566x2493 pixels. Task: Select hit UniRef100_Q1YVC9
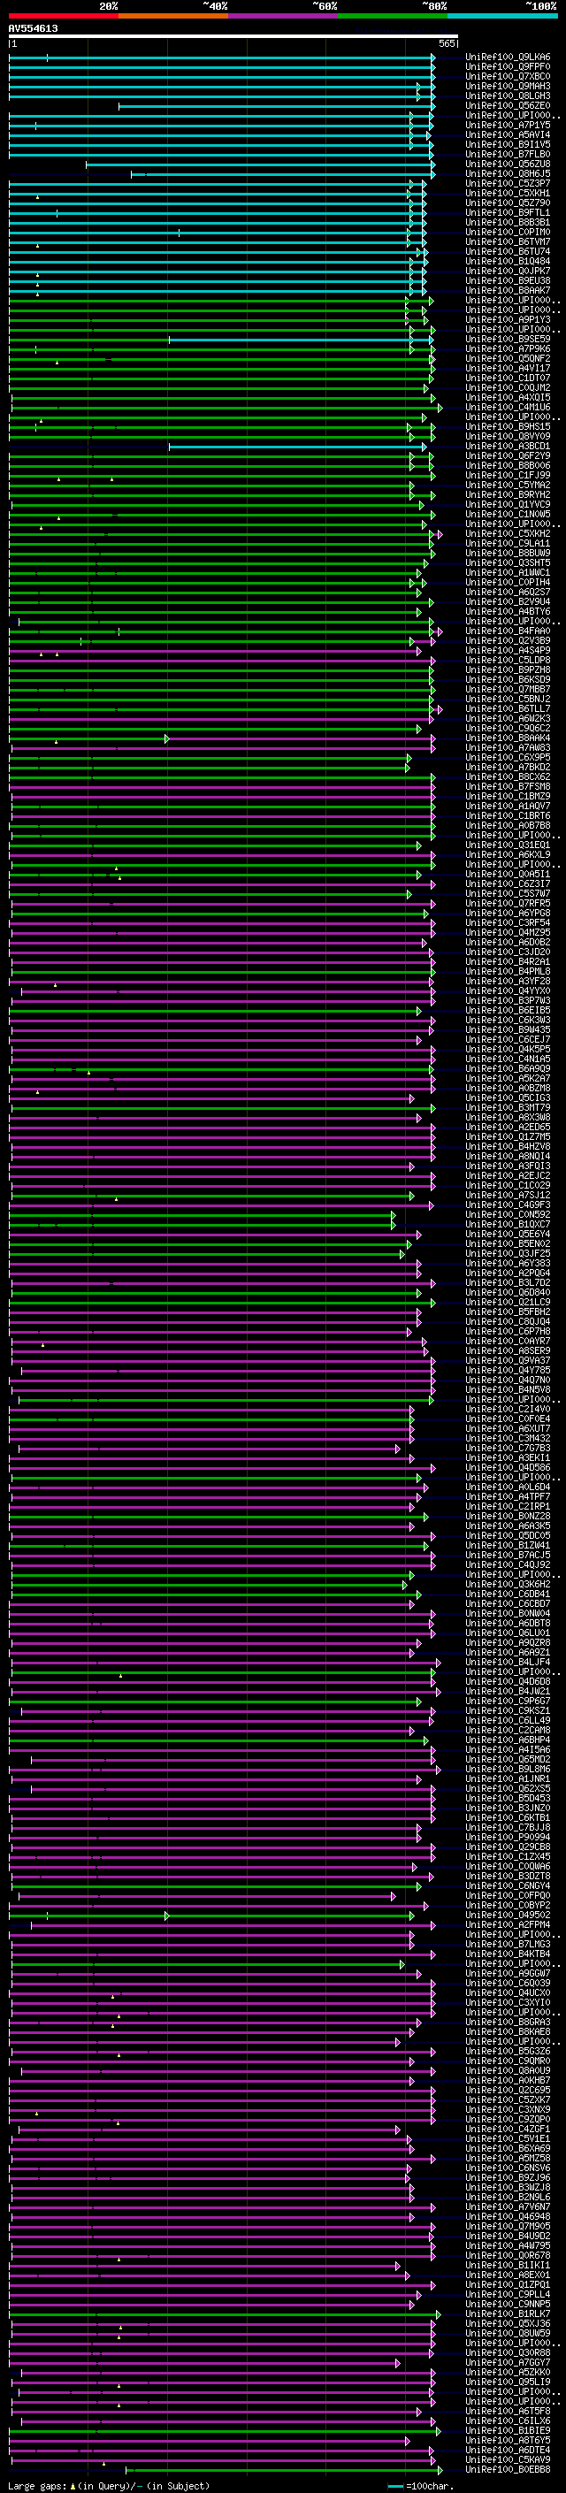[x=508, y=504]
